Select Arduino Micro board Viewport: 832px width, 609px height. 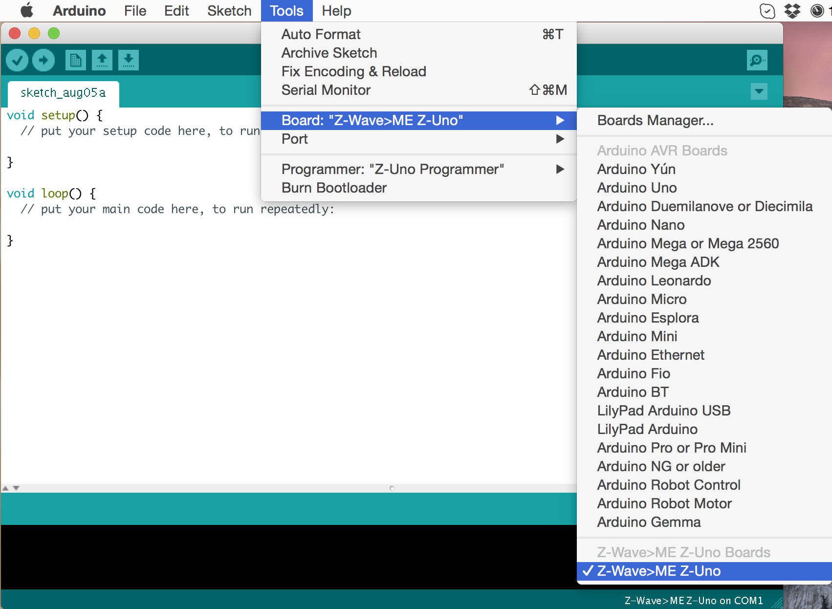coord(704,300)
